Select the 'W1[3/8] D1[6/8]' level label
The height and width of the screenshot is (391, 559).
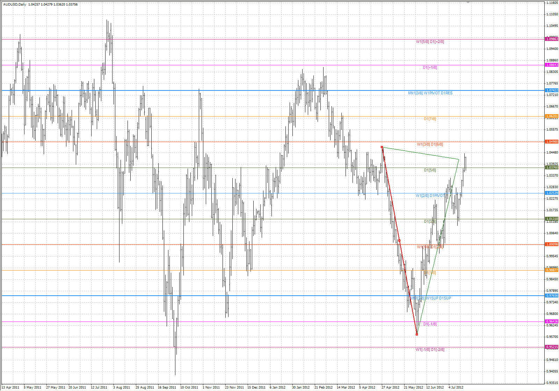pyautogui.click(x=430, y=145)
